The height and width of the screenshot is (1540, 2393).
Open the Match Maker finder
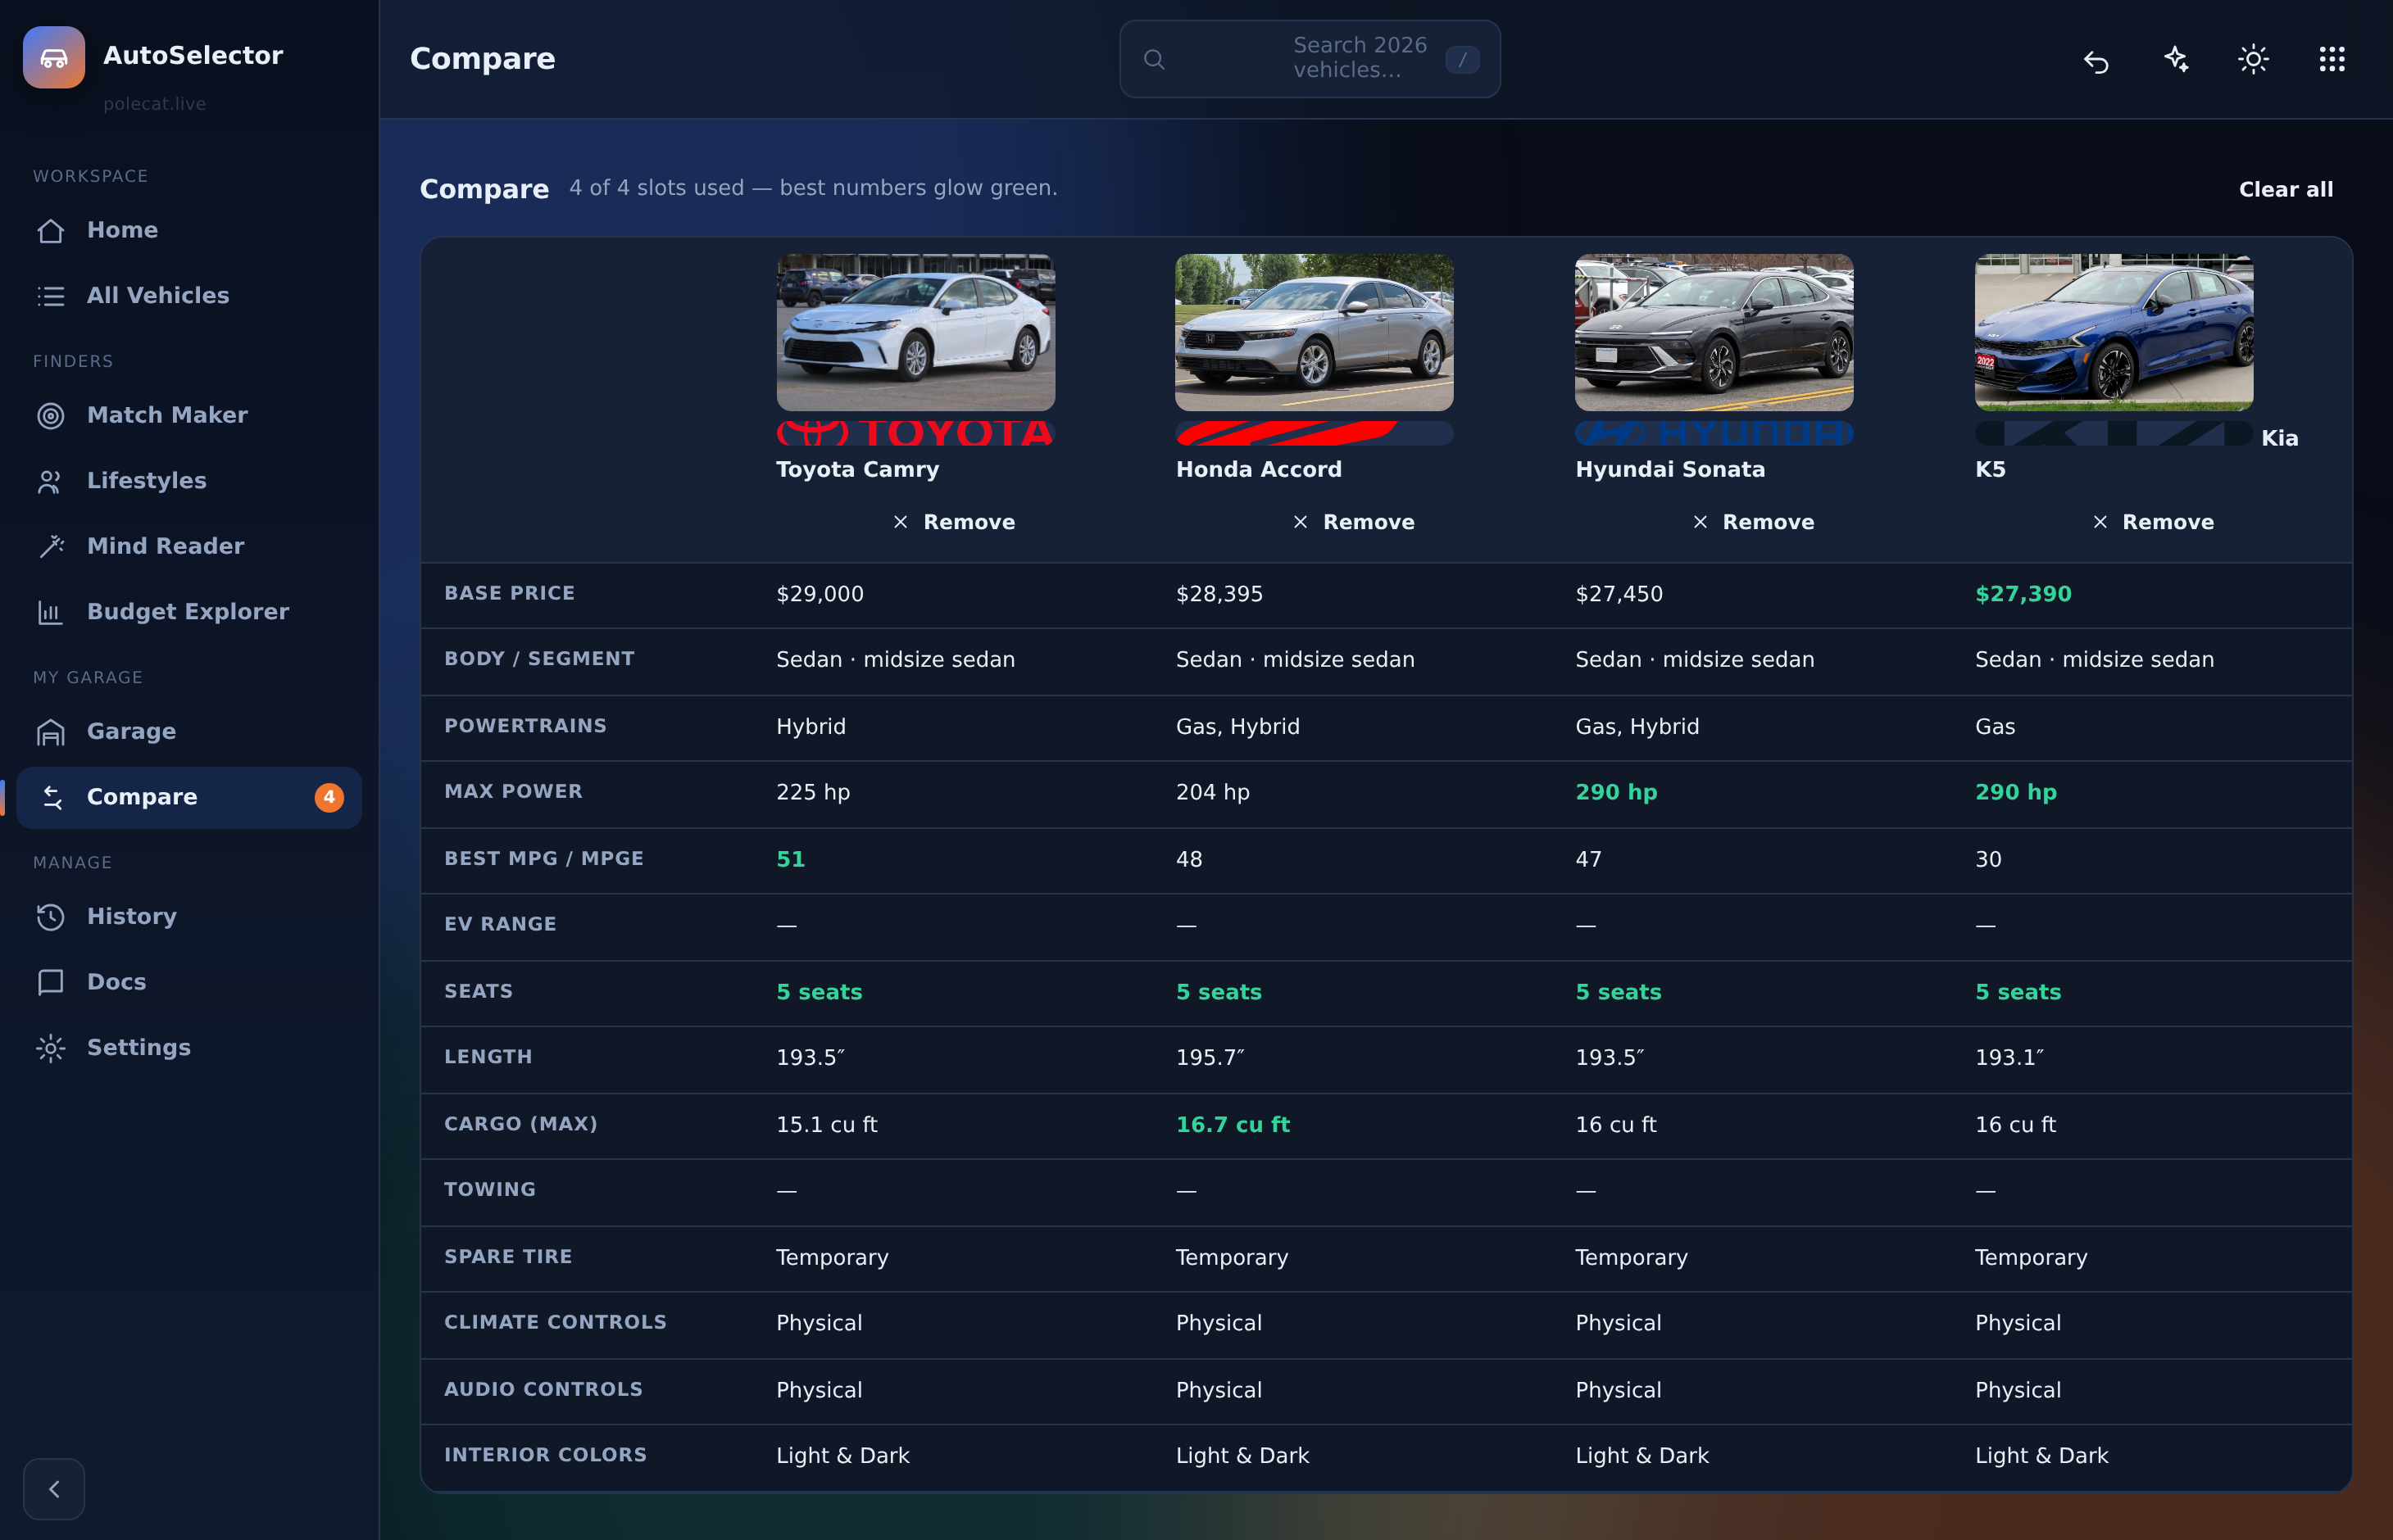point(189,415)
